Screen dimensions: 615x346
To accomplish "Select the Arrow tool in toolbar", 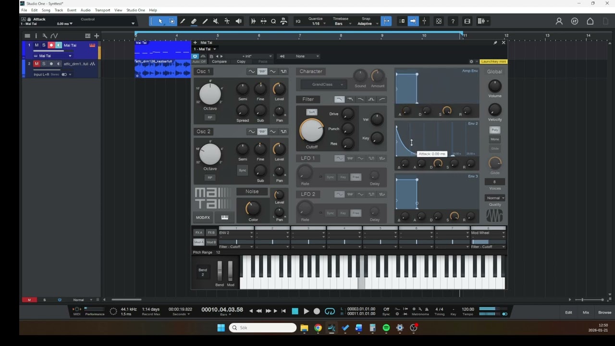I will tap(160, 21).
